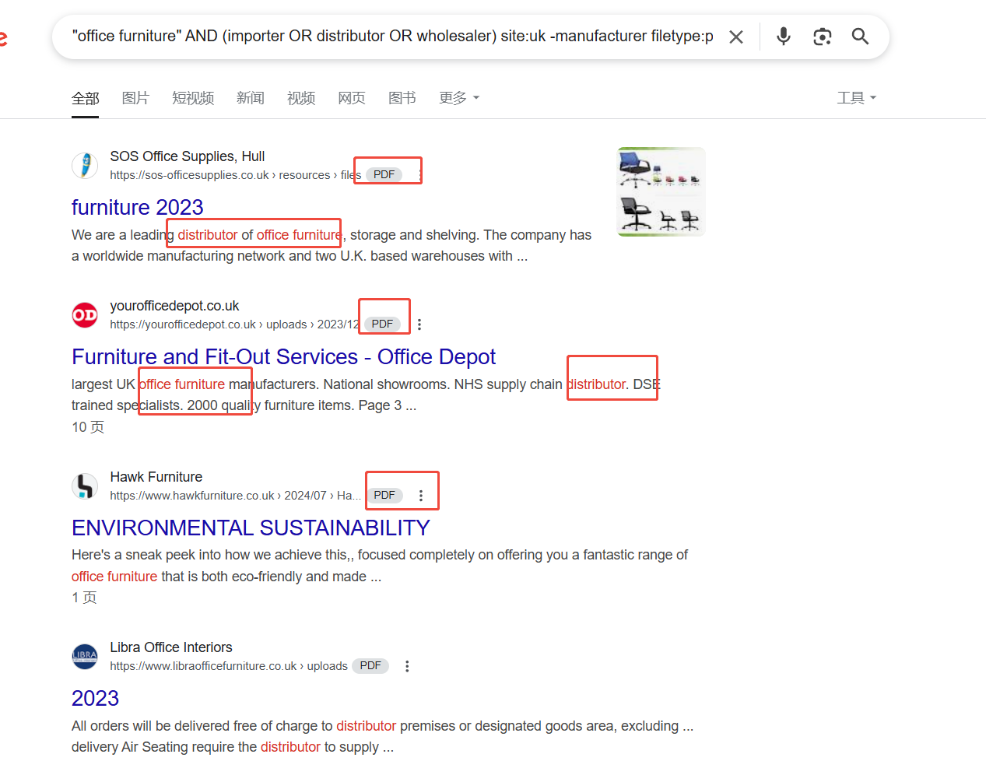
Task: Open image search via the camera lens icon
Action: click(823, 37)
